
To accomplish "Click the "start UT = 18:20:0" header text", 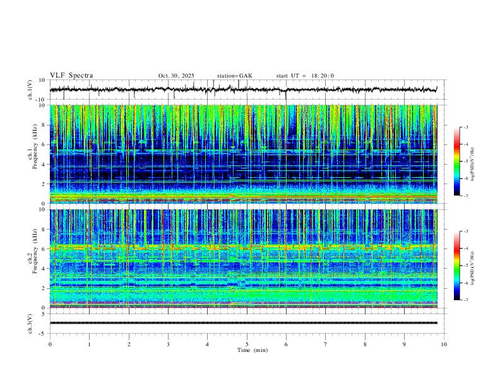I will 305,76.
